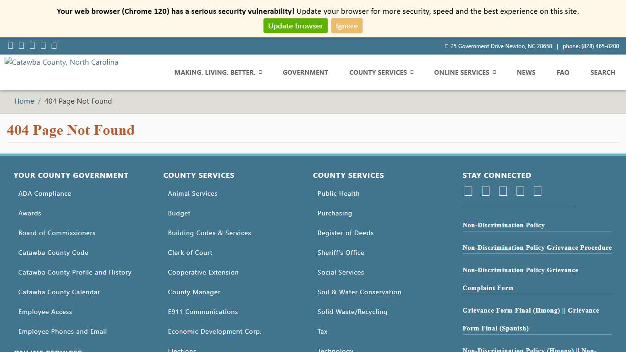Click third social icon in top bar
The height and width of the screenshot is (352, 626).
[x=32, y=45]
